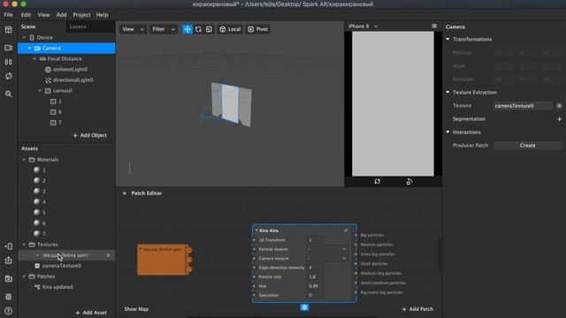Toggle Pivot mode
566x318 pixels.
pyautogui.click(x=257, y=29)
